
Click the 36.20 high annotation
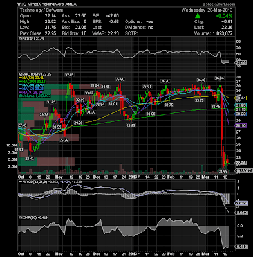(165, 81)
